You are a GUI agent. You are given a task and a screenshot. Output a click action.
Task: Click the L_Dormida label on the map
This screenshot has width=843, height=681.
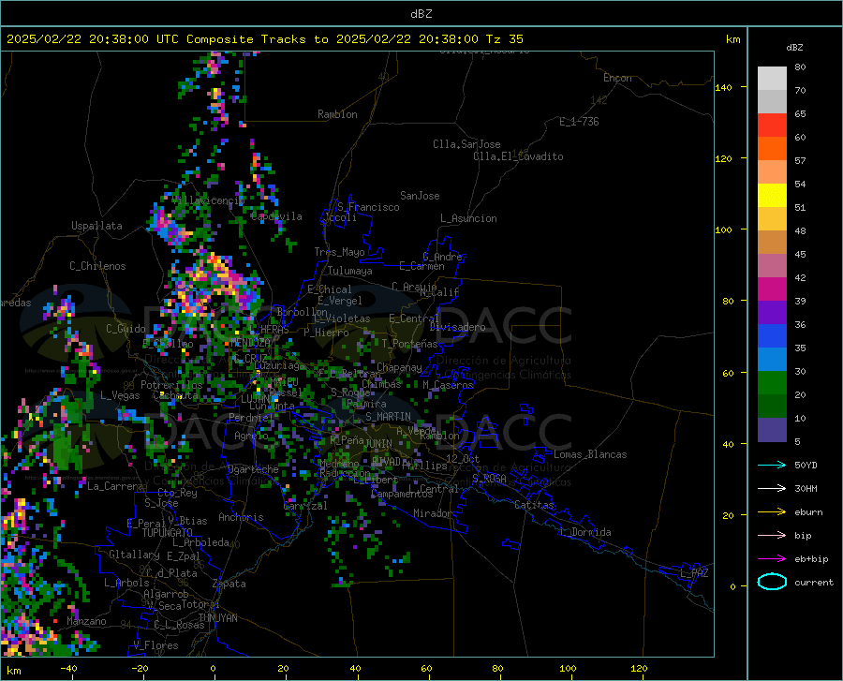pyautogui.click(x=585, y=532)
